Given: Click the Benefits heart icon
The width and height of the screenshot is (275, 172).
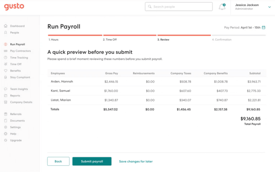Looking at the screenshot, I should coord(5,71).
